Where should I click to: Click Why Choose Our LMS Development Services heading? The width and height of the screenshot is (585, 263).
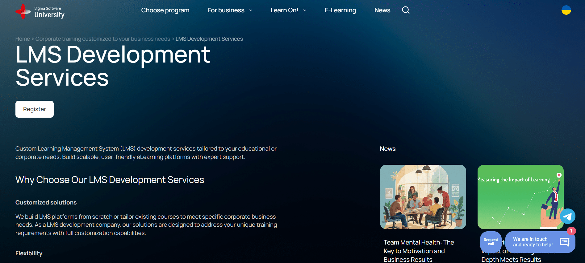pos(110,180)
